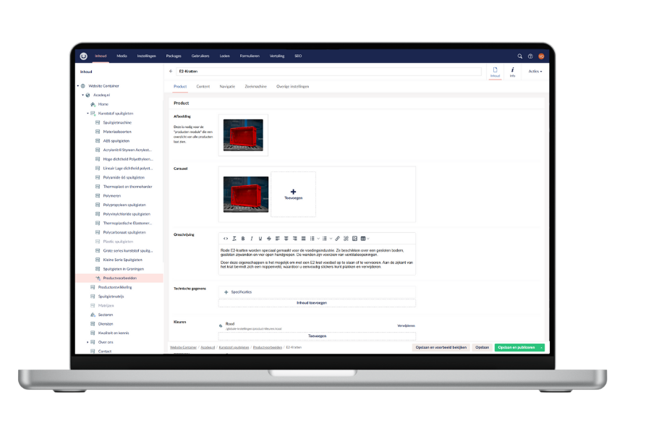Underline text in the description editor
The height and width of the screenshot is (434, 651).
(x=259, y=239)
